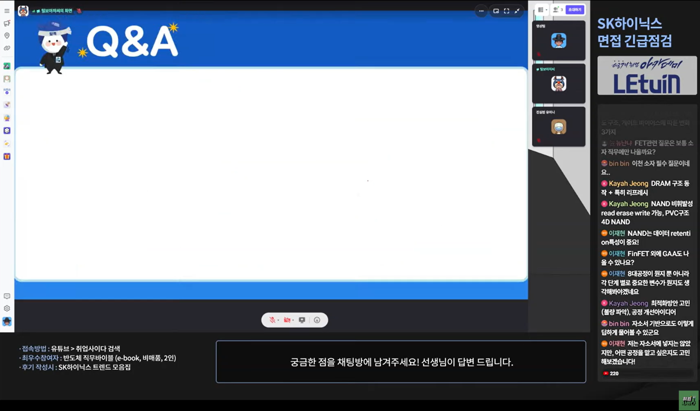The image size is (700, 411).
Task: Click the 접속방법 유튜브 info line
Action: click(70, 348)
